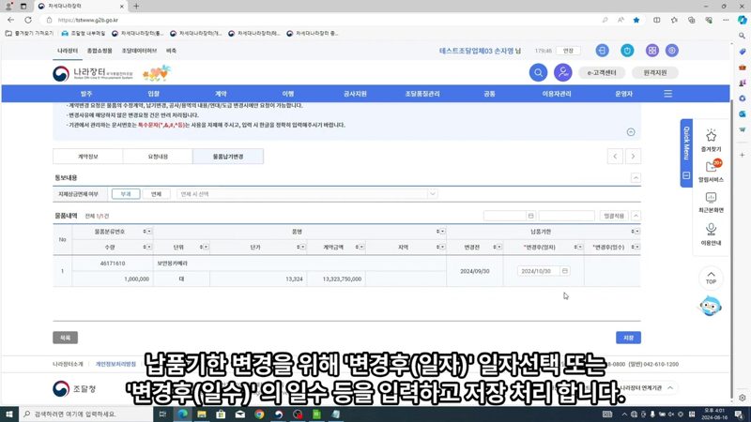Open Microsoft Edge in the taskbar
Viewport: 751px width, 422px height.
coord(183,414)
